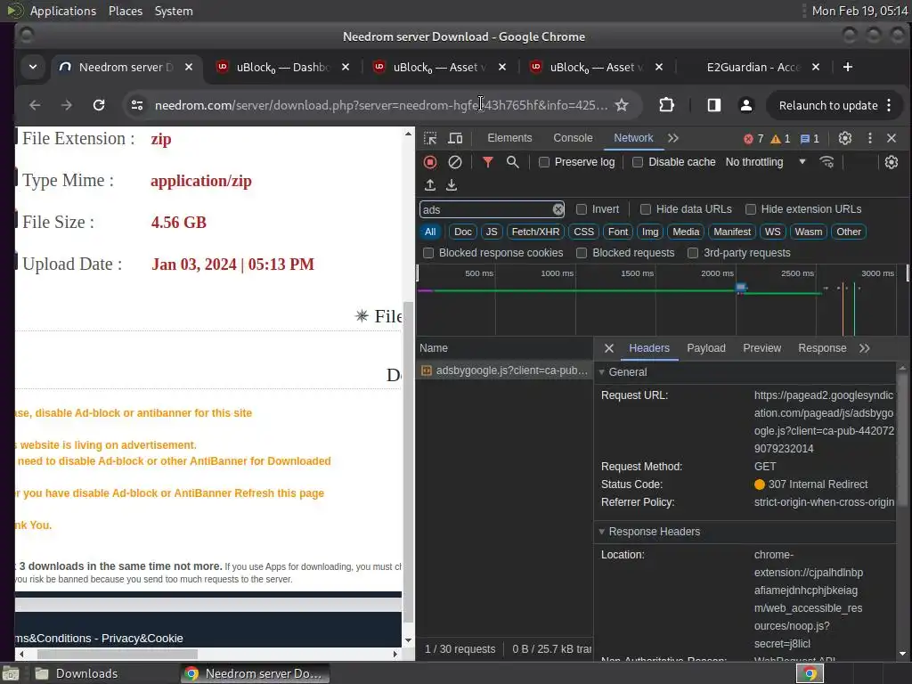Click the red errors count badge

coord(753,138)
